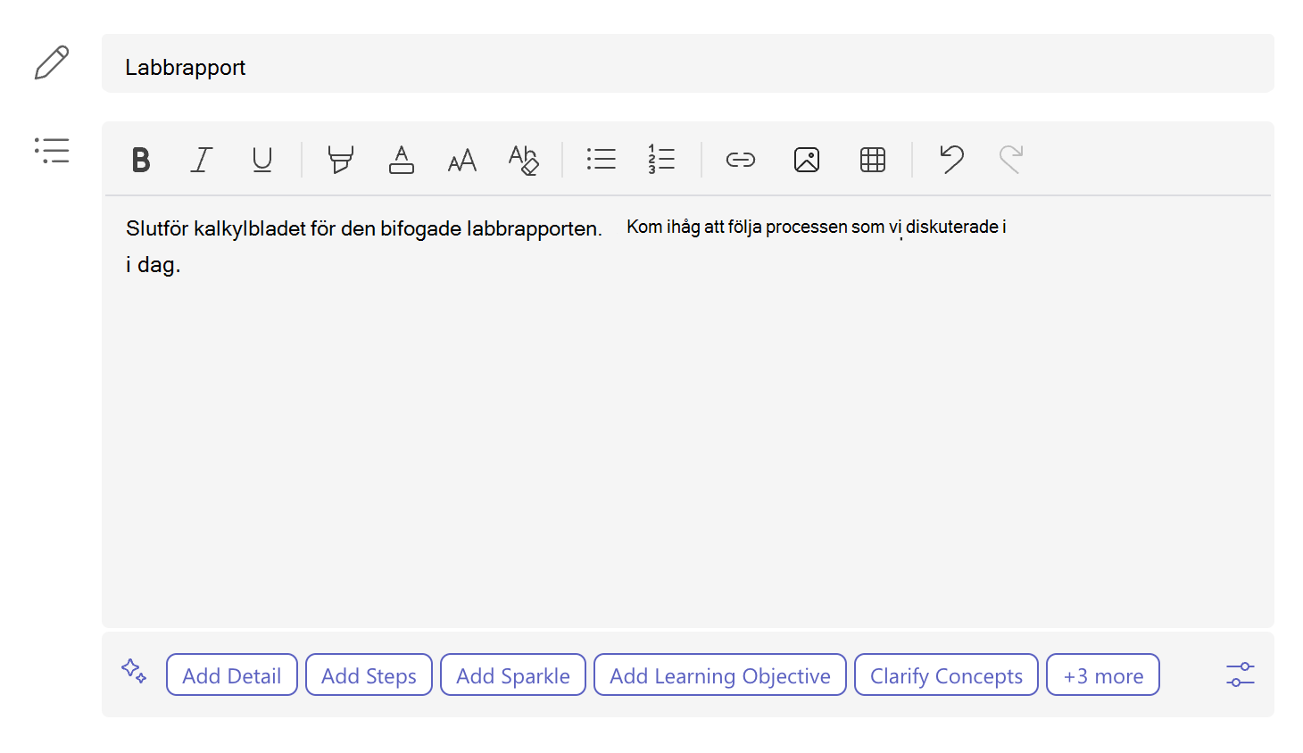The height and width of the screenshot is (753, 1303).
Task: Click Add Learning Objective
Action: click(x=720, y=675)
